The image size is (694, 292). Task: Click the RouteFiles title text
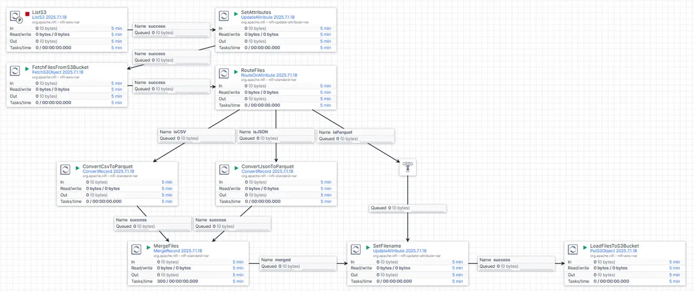tap(253, 70)
